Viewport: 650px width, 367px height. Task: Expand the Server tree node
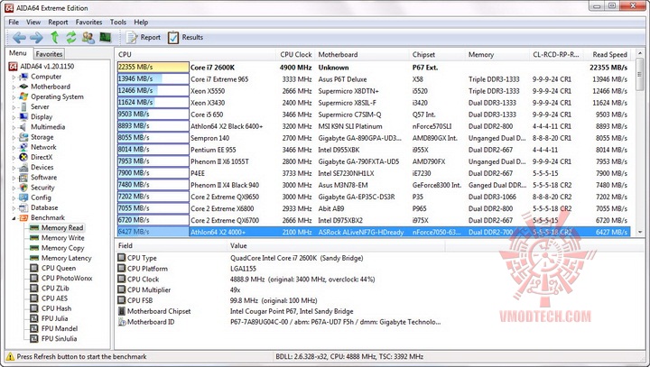pos(14,107)
